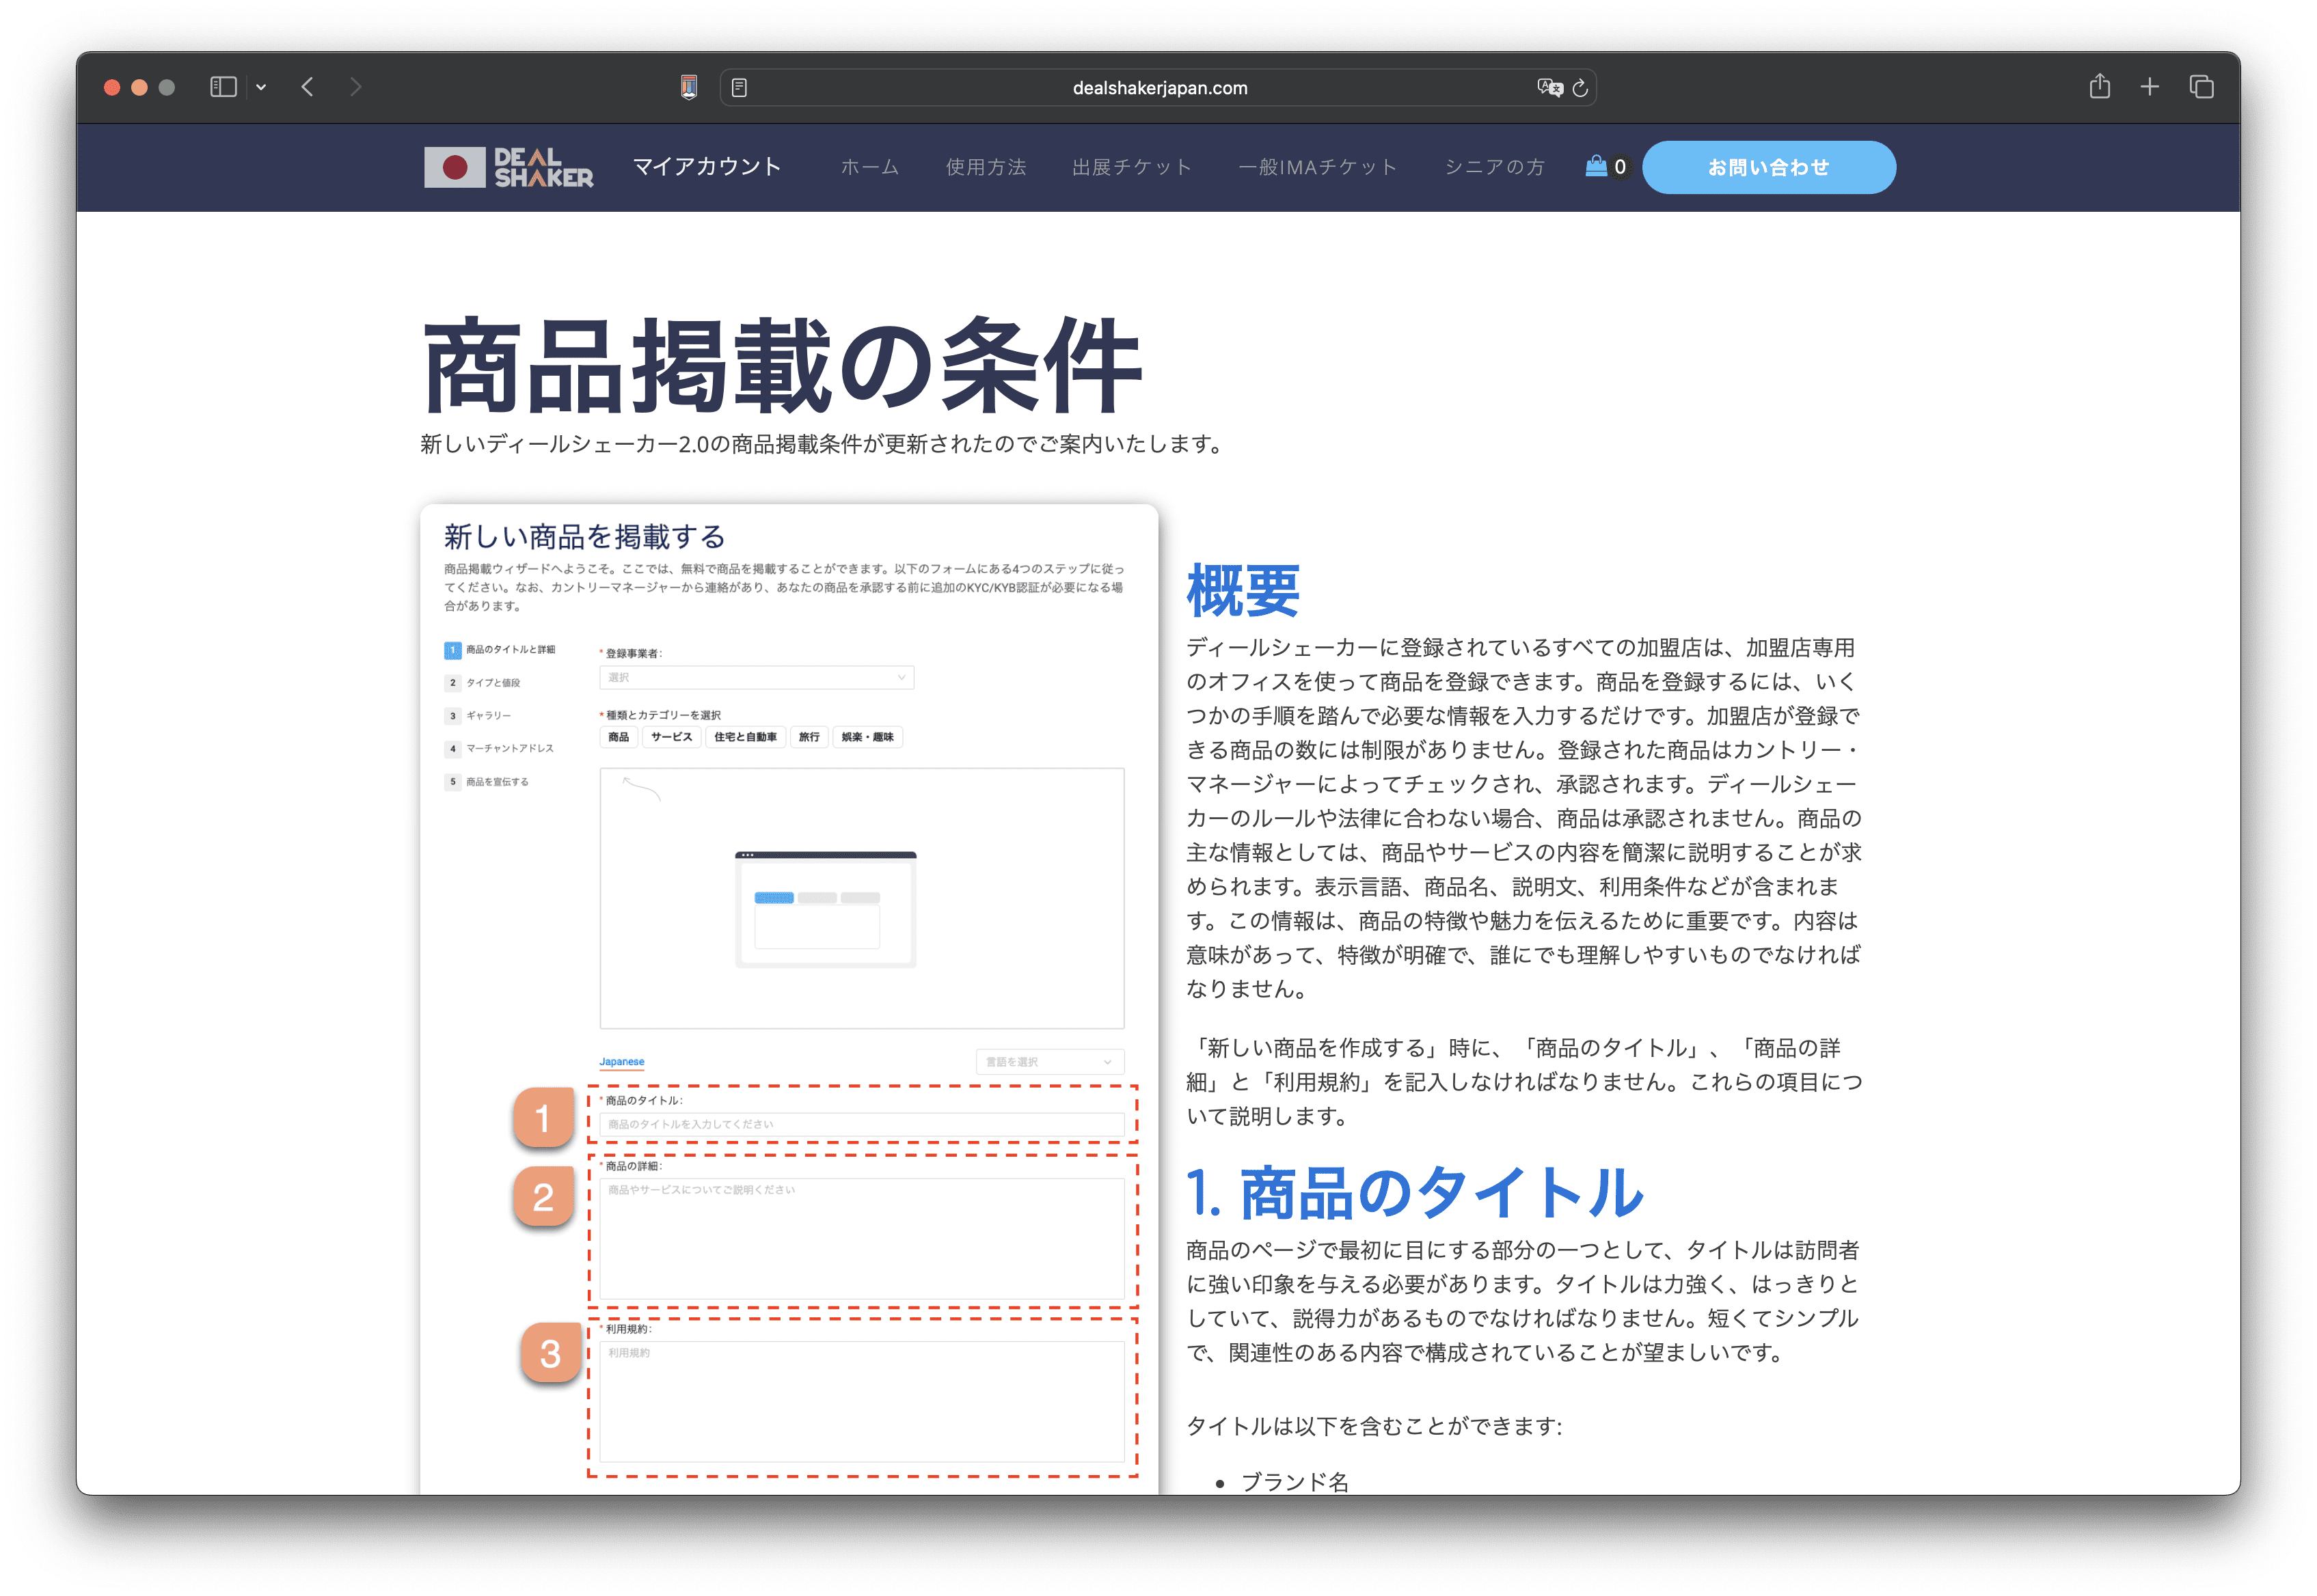The image size is (2317, 1596).
Task: Open 出展チケット nav item
Action: coord(1131,167)
